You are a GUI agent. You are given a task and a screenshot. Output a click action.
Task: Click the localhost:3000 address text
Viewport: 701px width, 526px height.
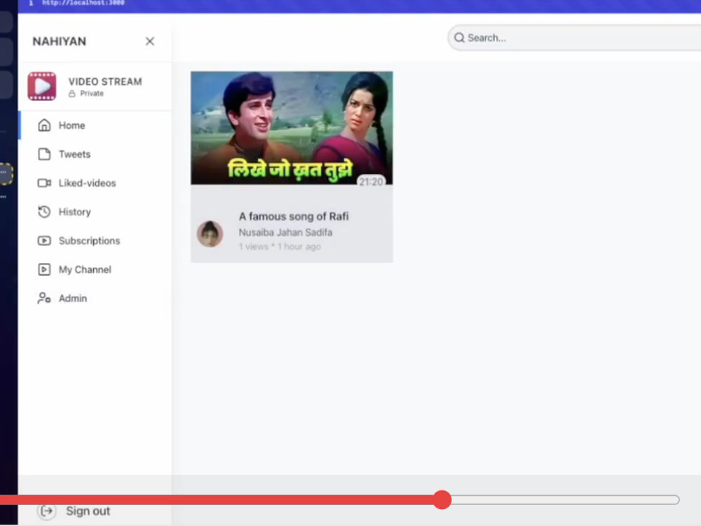pyautogui.click(x=83, y=3)
